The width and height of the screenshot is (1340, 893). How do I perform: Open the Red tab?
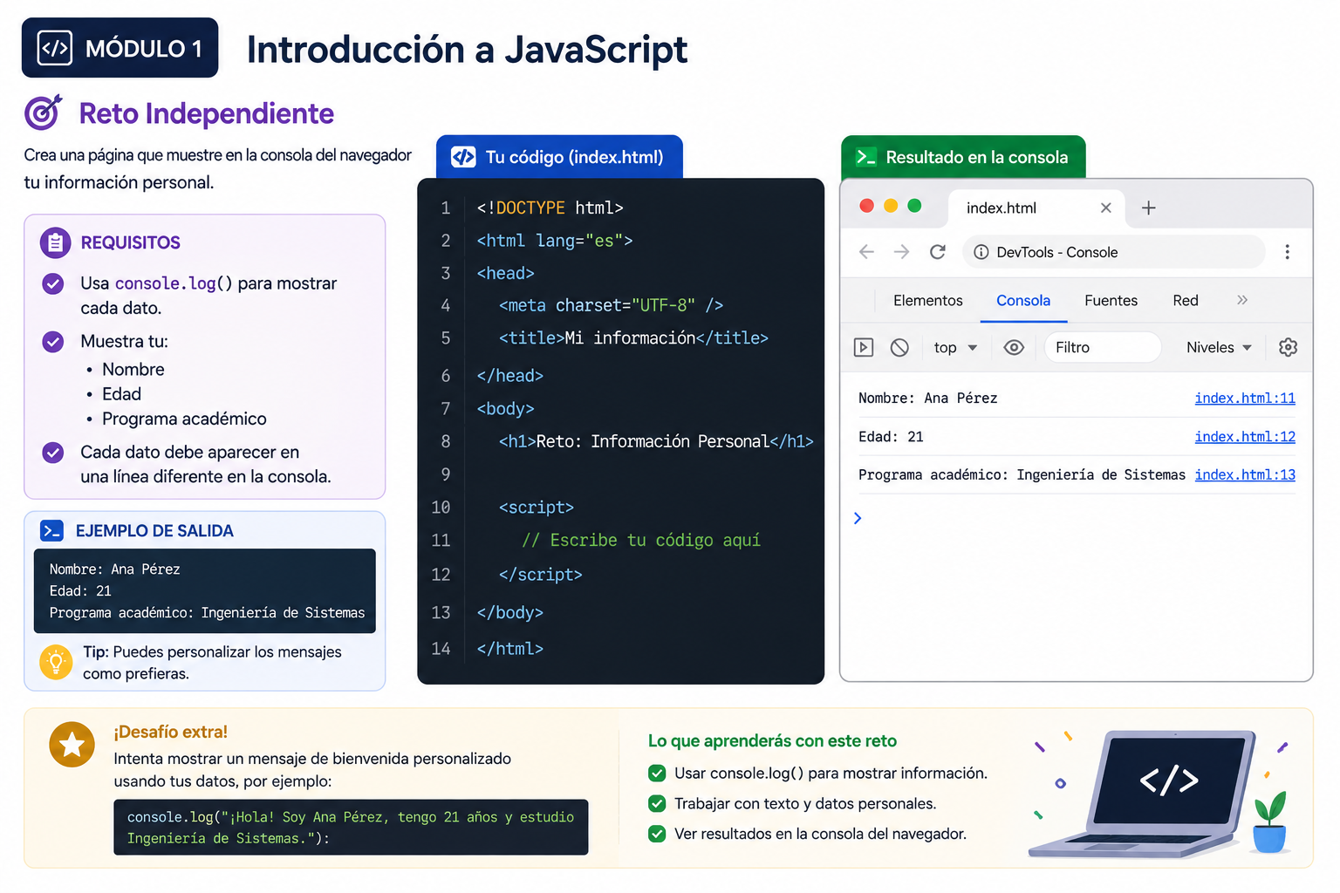[1186, 300]
